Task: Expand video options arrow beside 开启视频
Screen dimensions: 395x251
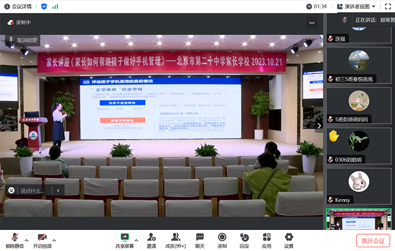Action: pos(54,240)
